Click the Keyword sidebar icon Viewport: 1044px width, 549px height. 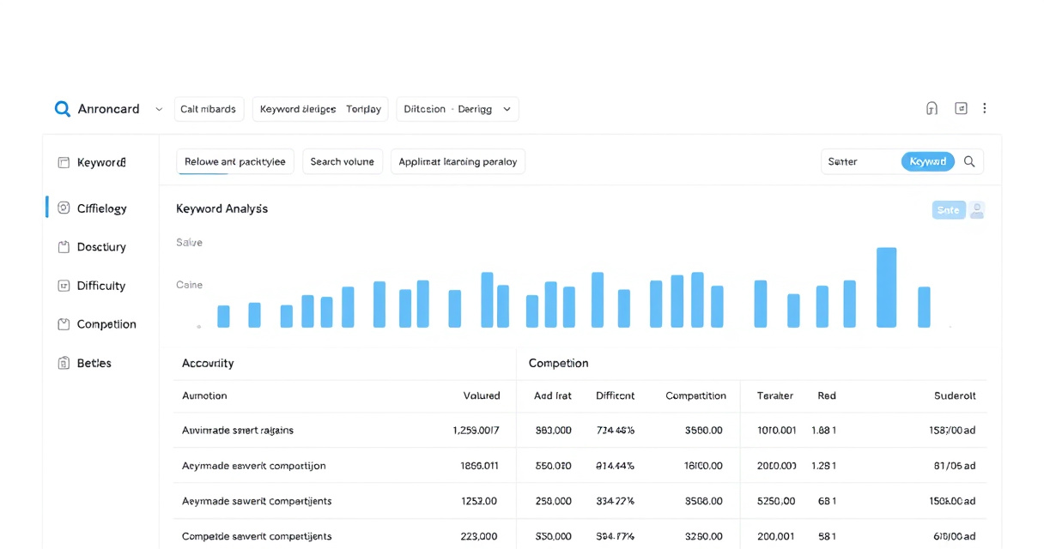pyautogui.click(x=64, y=162)
